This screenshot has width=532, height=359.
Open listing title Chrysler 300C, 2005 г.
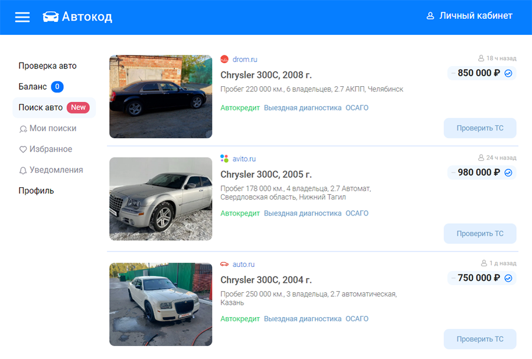[266, 174]
